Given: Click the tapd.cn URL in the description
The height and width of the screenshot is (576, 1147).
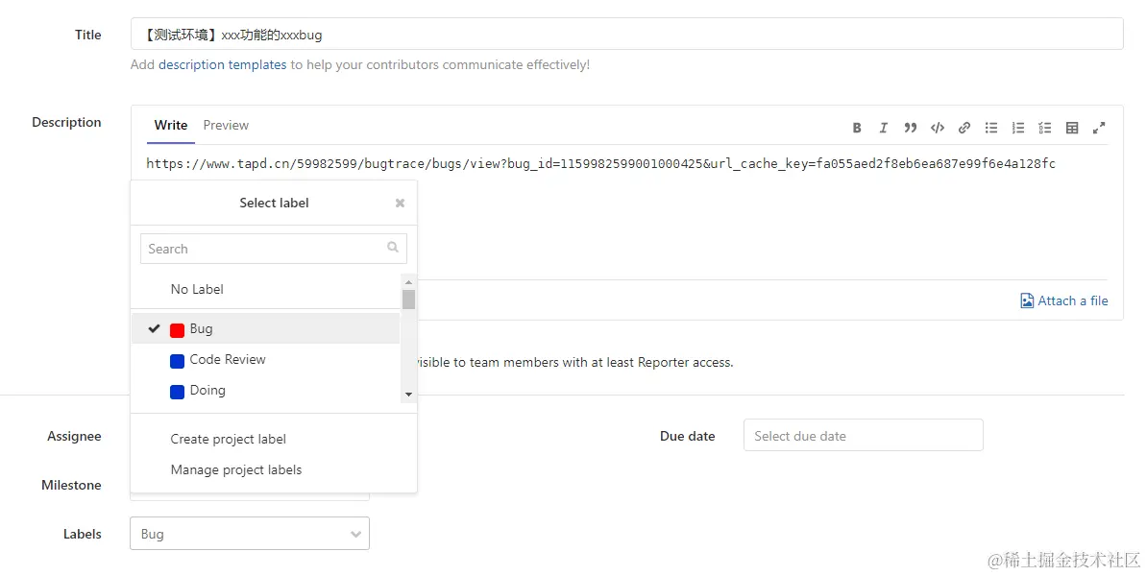Looking at the screenshot, I should click(x=600, y=163).
